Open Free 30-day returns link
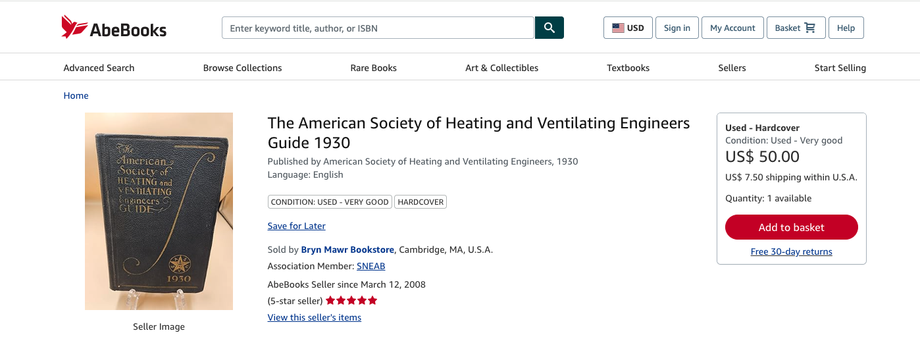Image resolution: width=920 pixels, height=339 pixels. click(791, 251)
